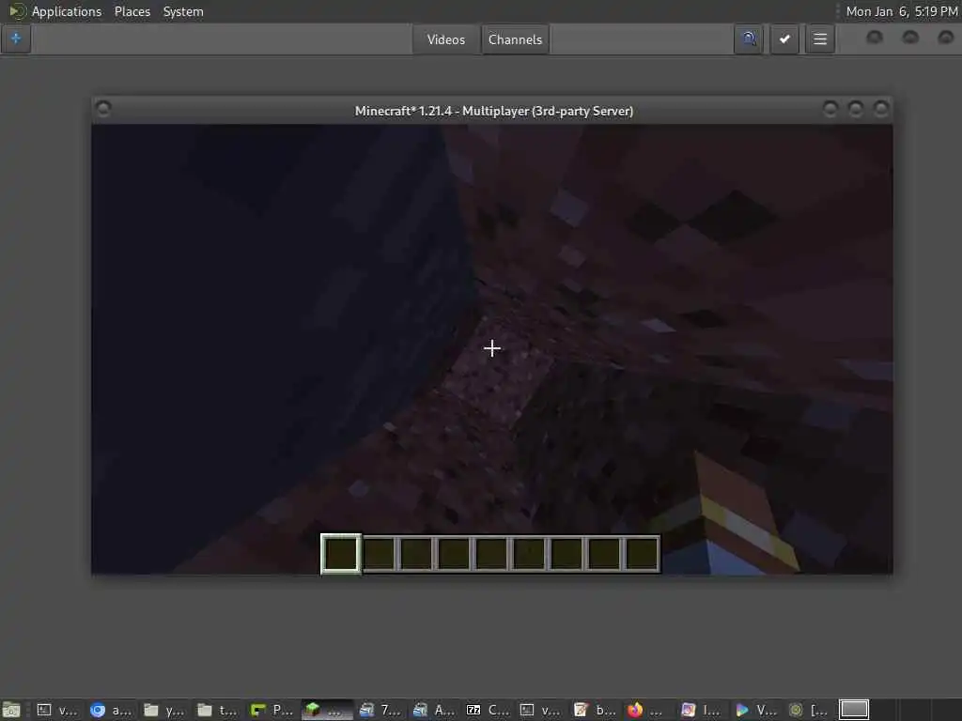The height and width of the screenshot is (721, 962).
Task: Switch to the 'I...' taskbar window
Action: coord(701,710)
